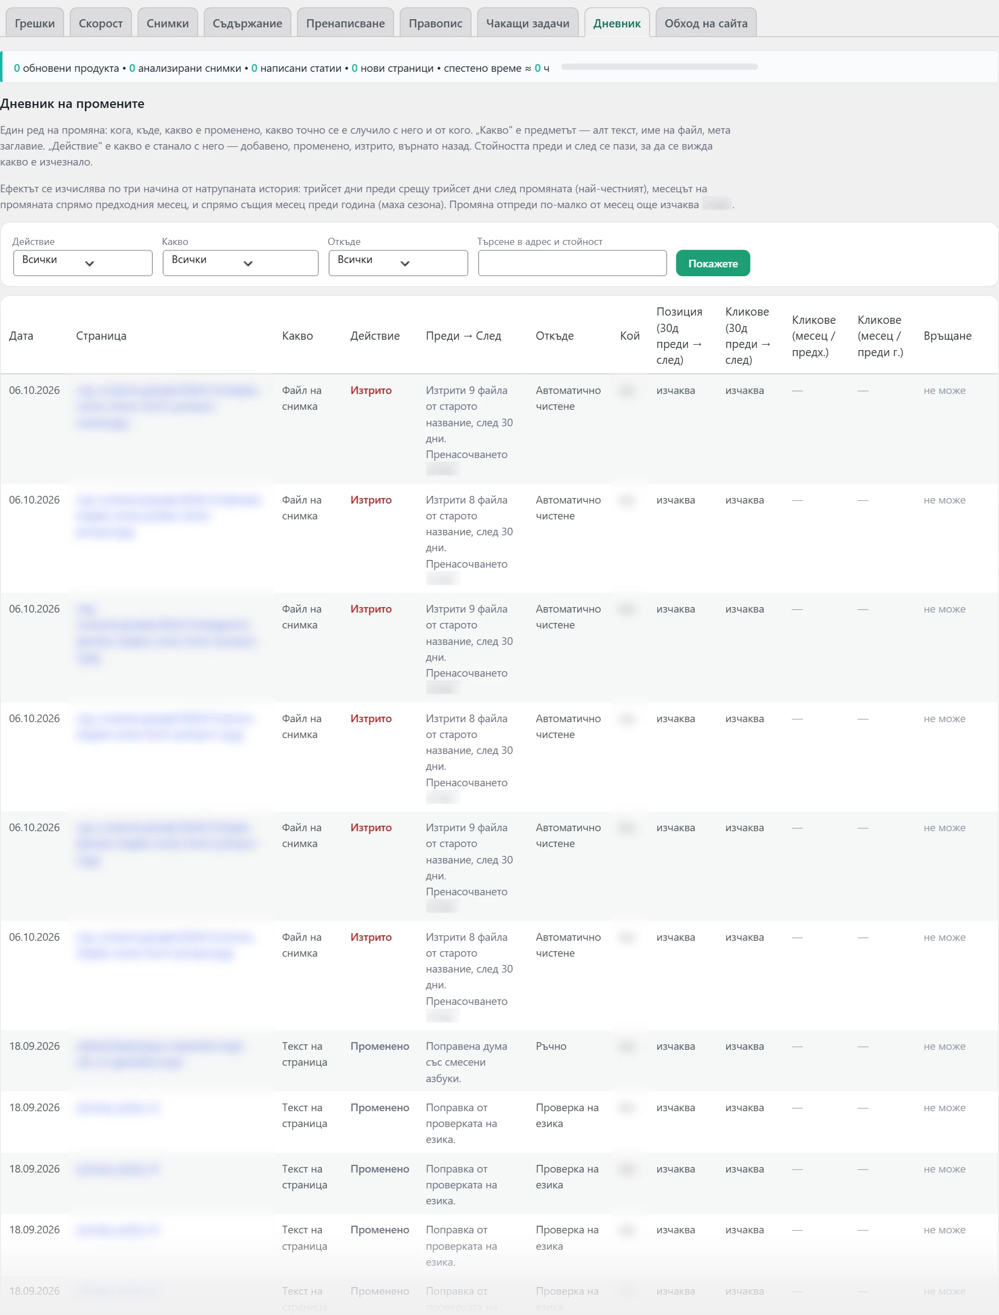Click the Ръчно source cell
Image resolution: width=999 pixels, height=1315 pixels.
click(x=550, y=1046)
